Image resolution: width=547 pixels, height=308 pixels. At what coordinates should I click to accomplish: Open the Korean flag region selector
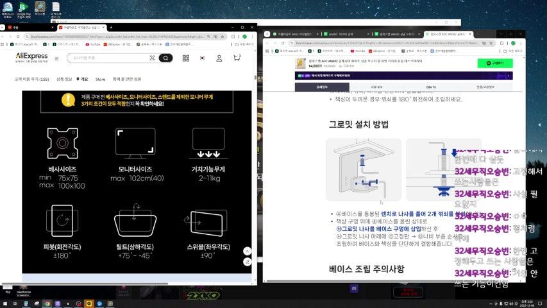click(x=203, y=58)
